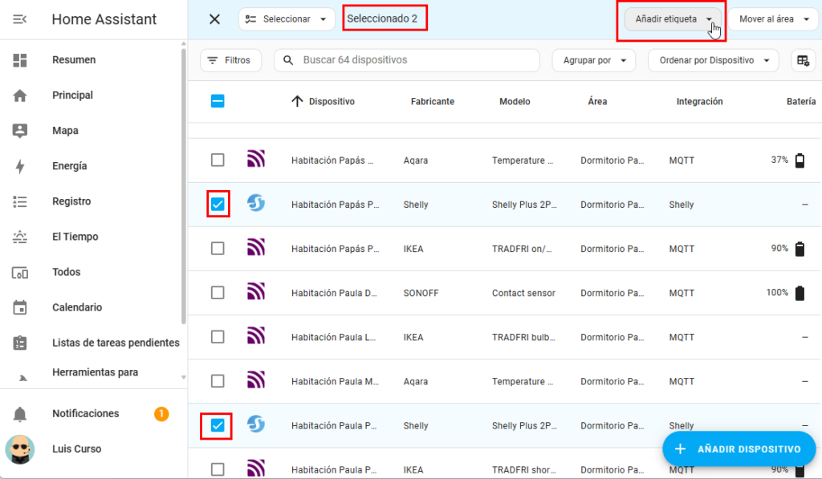Open the Añadir etiqueta dropdown
Viewport: 822px width, 479px height.
tap(673, 19)
